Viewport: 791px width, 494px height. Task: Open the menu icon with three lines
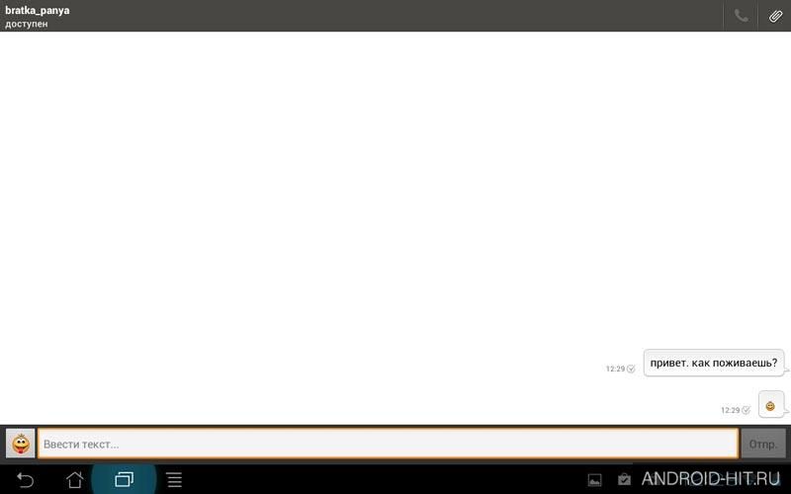[x=174, y=479]
